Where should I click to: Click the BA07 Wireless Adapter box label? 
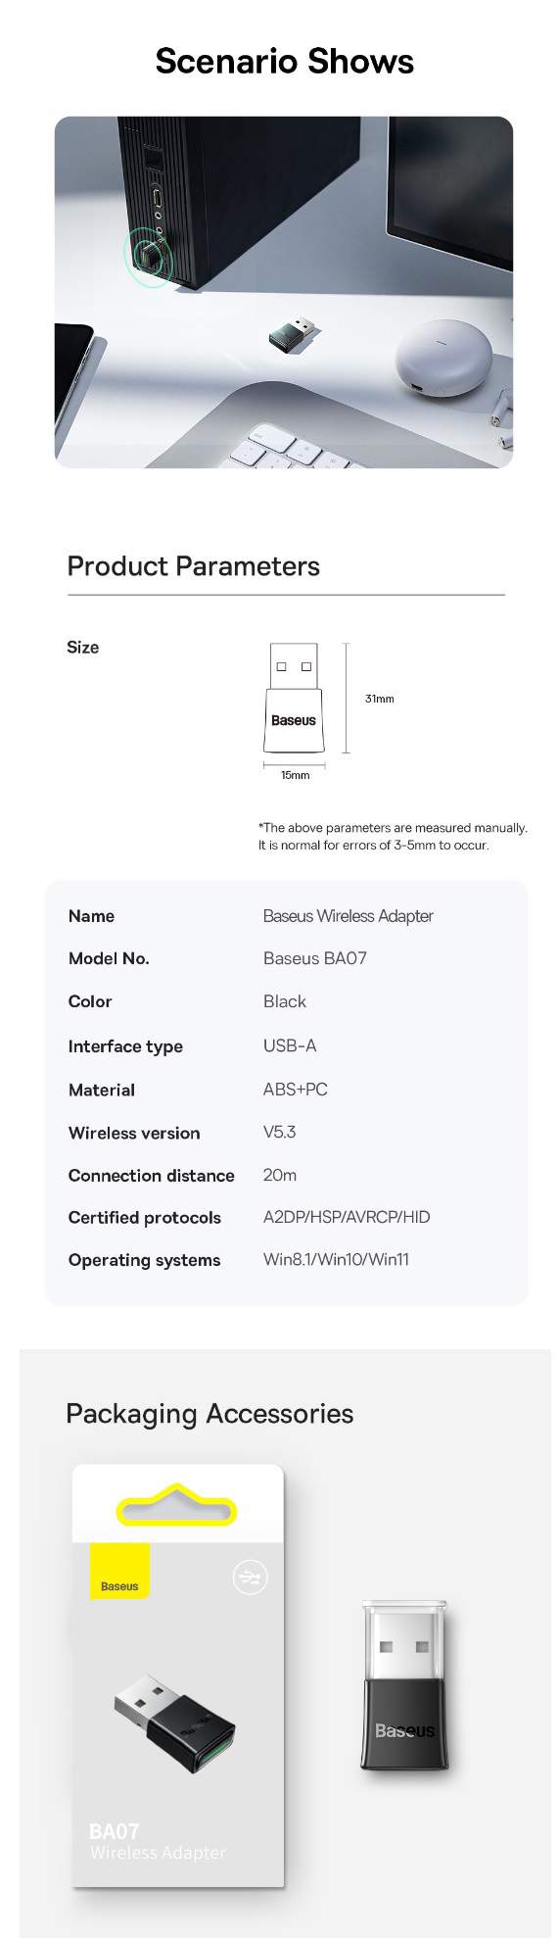pyautogui.click(x=158, y=1841)
